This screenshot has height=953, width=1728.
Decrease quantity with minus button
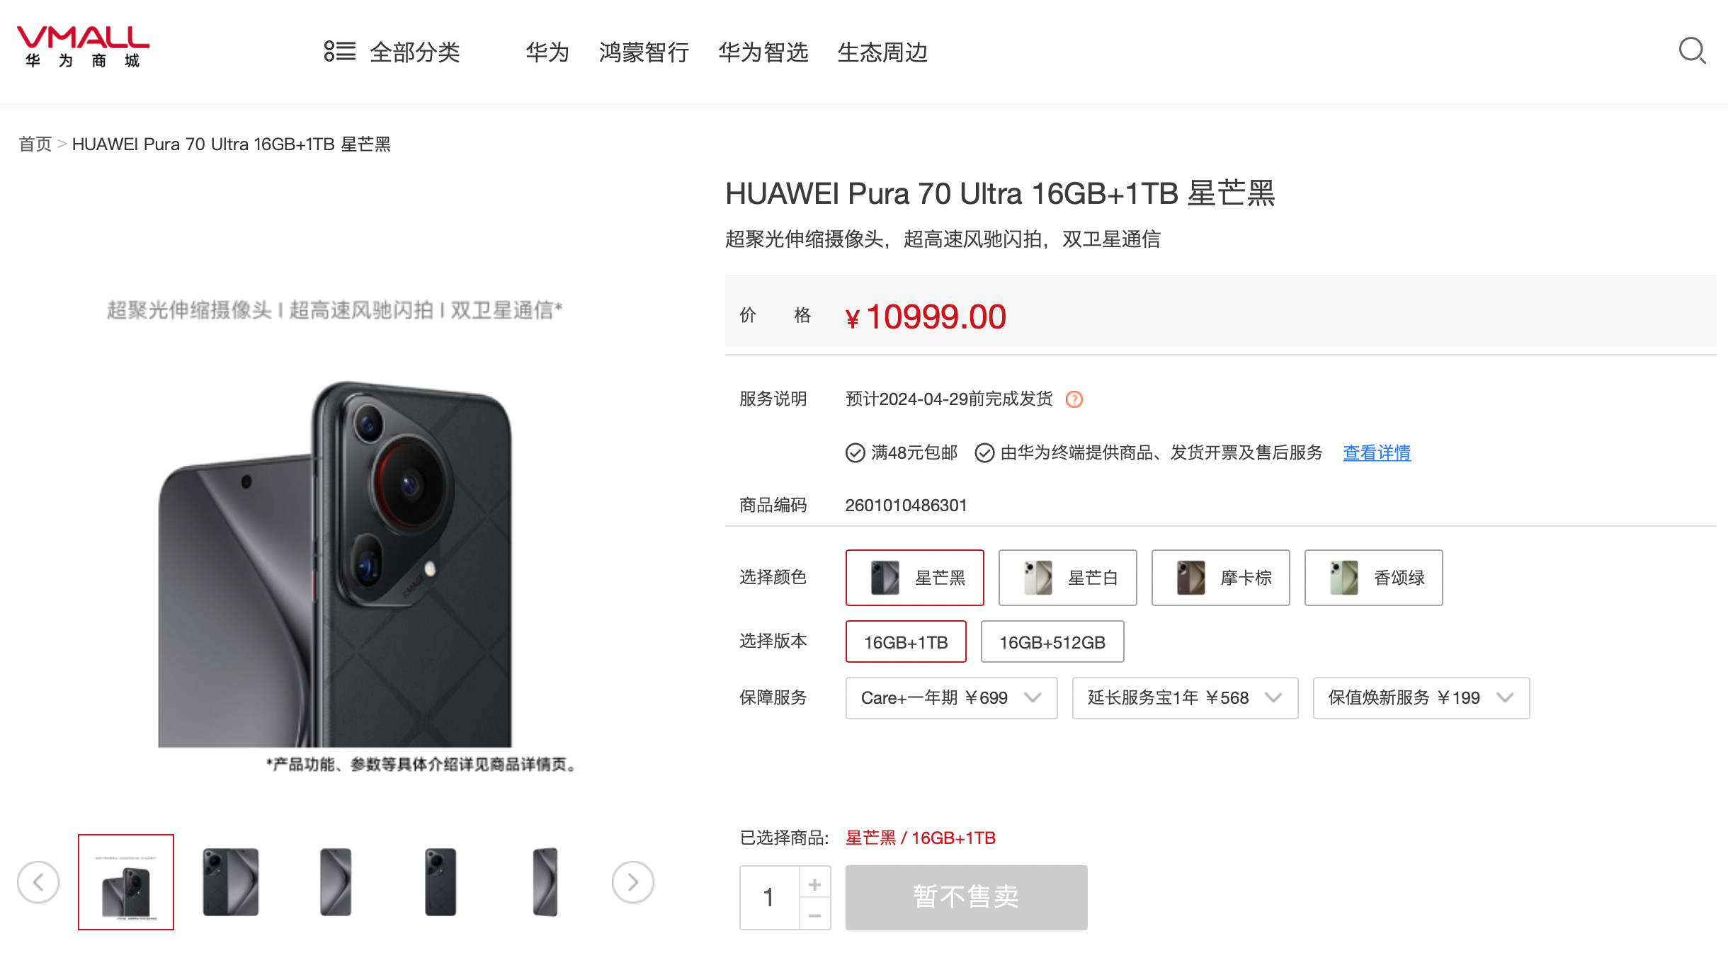pos(815,915)
